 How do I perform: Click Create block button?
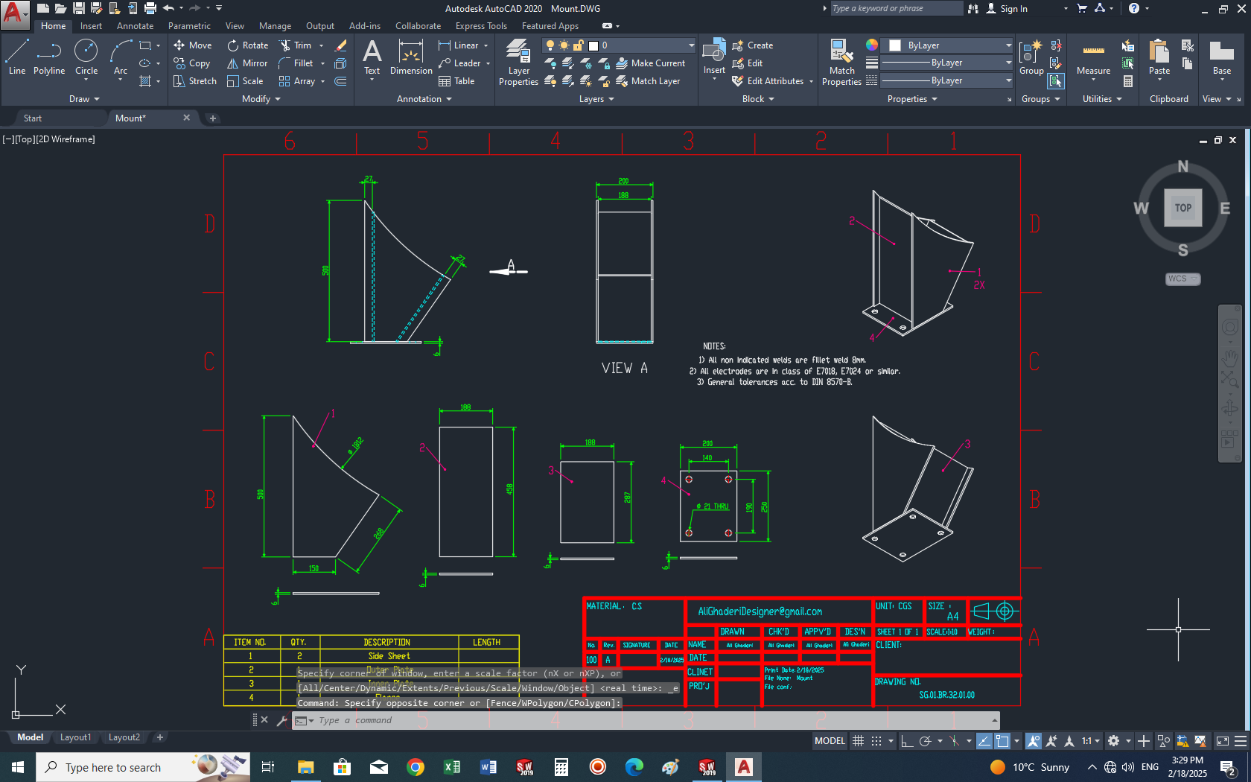pyautogui.click(x=753, y=45)
